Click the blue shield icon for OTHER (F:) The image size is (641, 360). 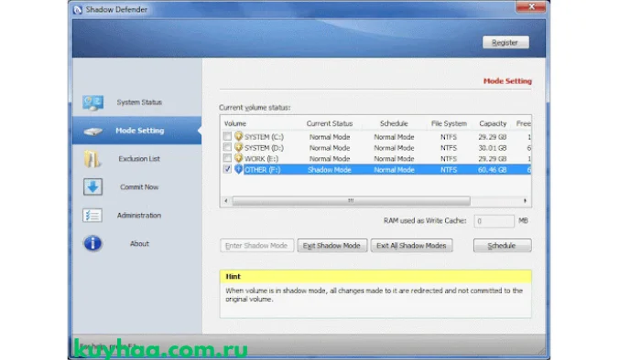click(x=238, y=169)
